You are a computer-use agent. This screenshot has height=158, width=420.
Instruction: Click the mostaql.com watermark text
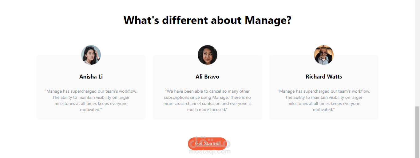pyautogui.click(x=210, y=152)
